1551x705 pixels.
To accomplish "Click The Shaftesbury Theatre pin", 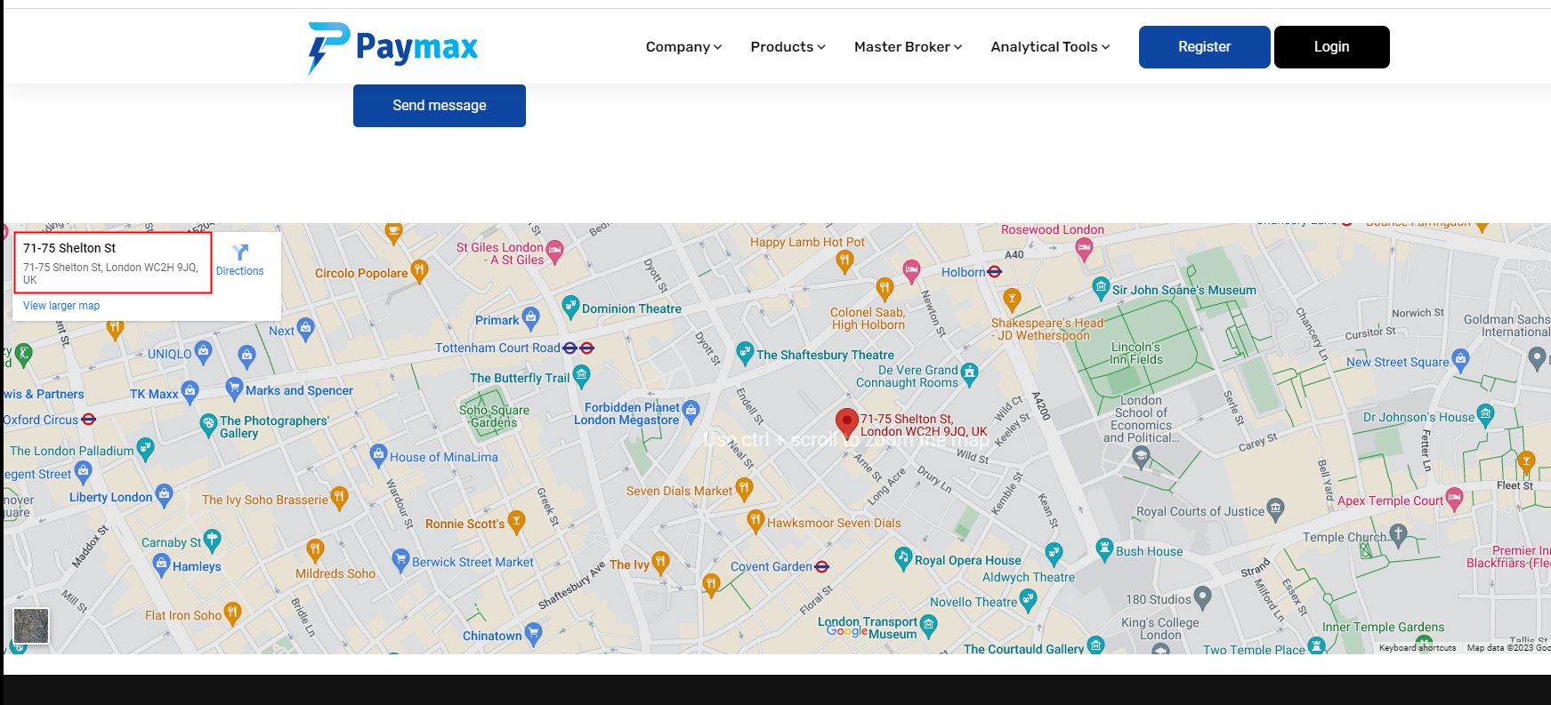I will (x=745, y=352).
